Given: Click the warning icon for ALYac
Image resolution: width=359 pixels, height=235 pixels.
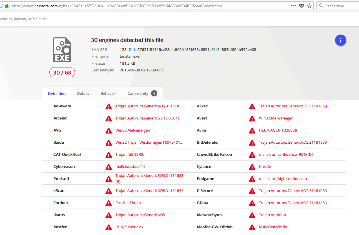Looking at the screenshot, I should click(x=252, y=106).
